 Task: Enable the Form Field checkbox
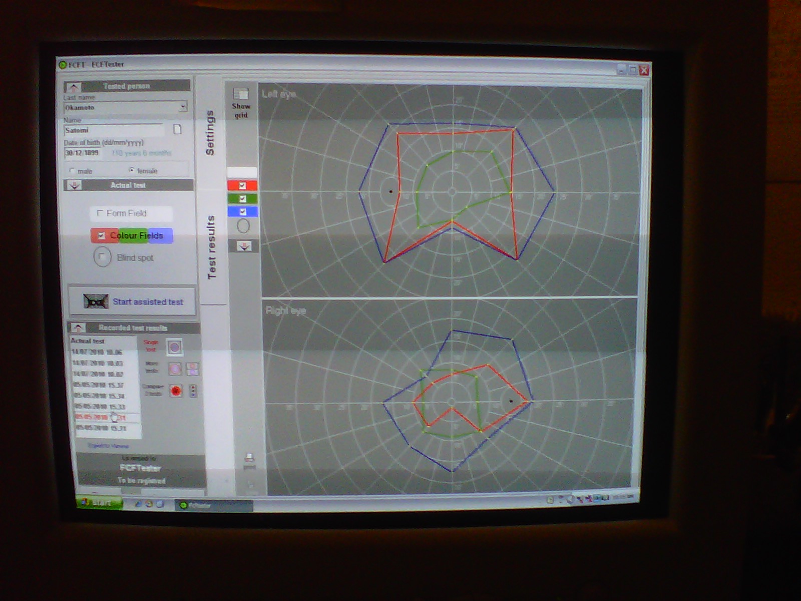100,213
